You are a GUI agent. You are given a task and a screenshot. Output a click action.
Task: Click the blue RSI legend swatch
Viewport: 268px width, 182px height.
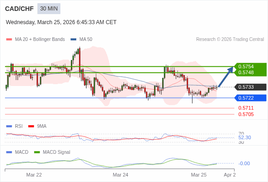[9, 126]
